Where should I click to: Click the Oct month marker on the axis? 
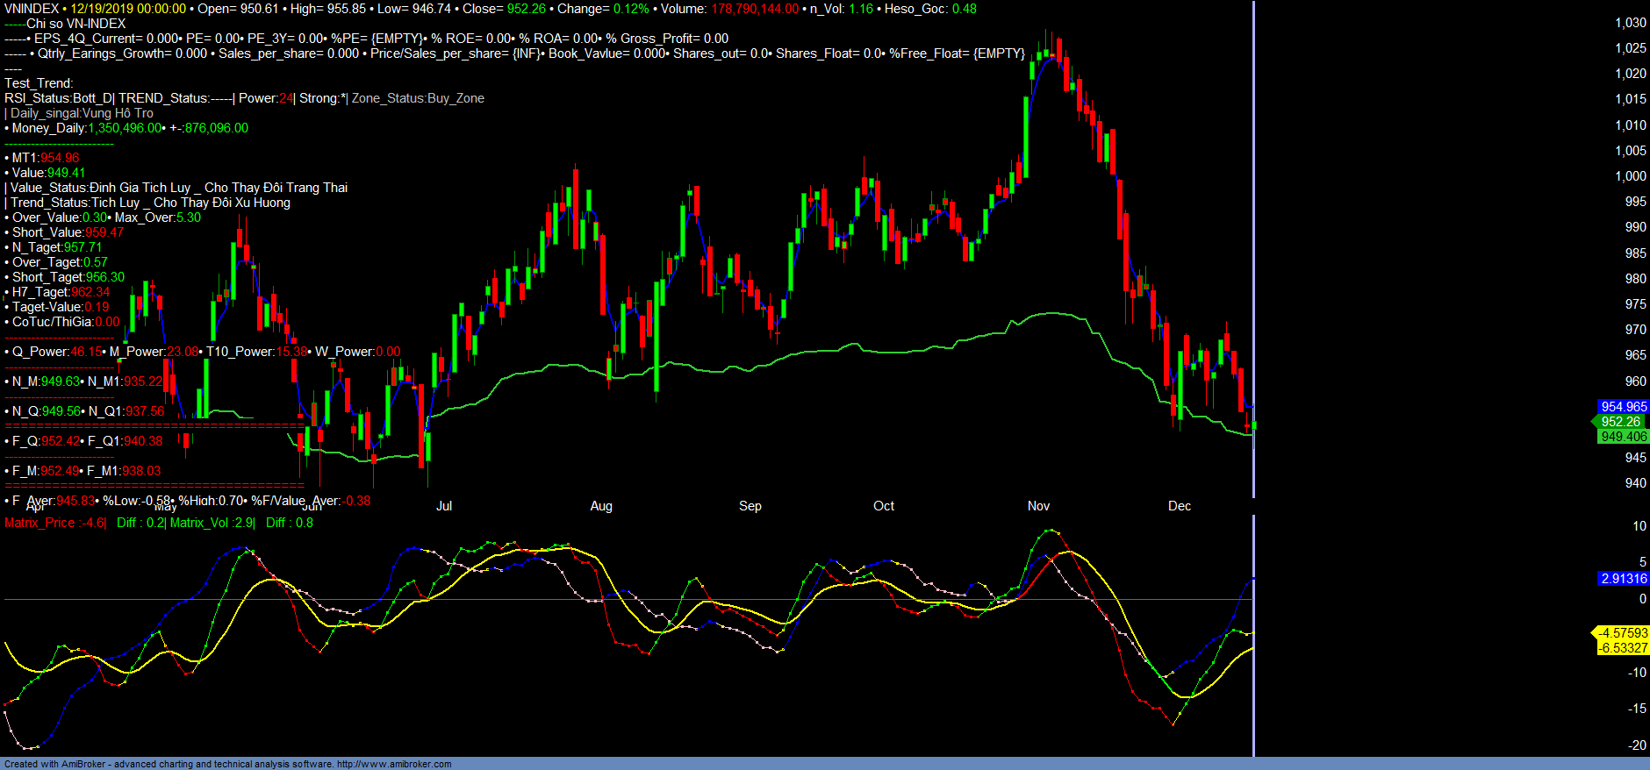(x=884, y=506)
